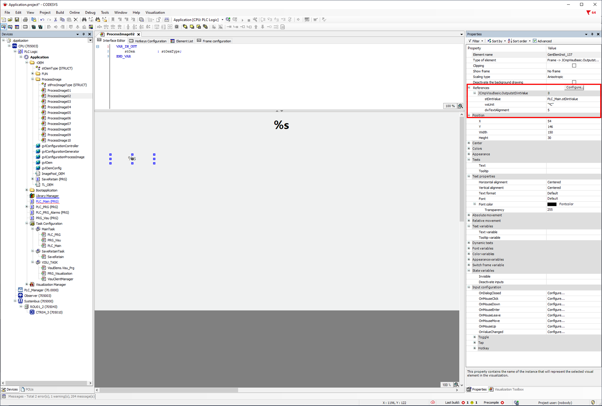This screenshot has height=406, width=602.
Task: Click the zoom magnifier beside 100 % in editor
Action: [x=460, y=106]
